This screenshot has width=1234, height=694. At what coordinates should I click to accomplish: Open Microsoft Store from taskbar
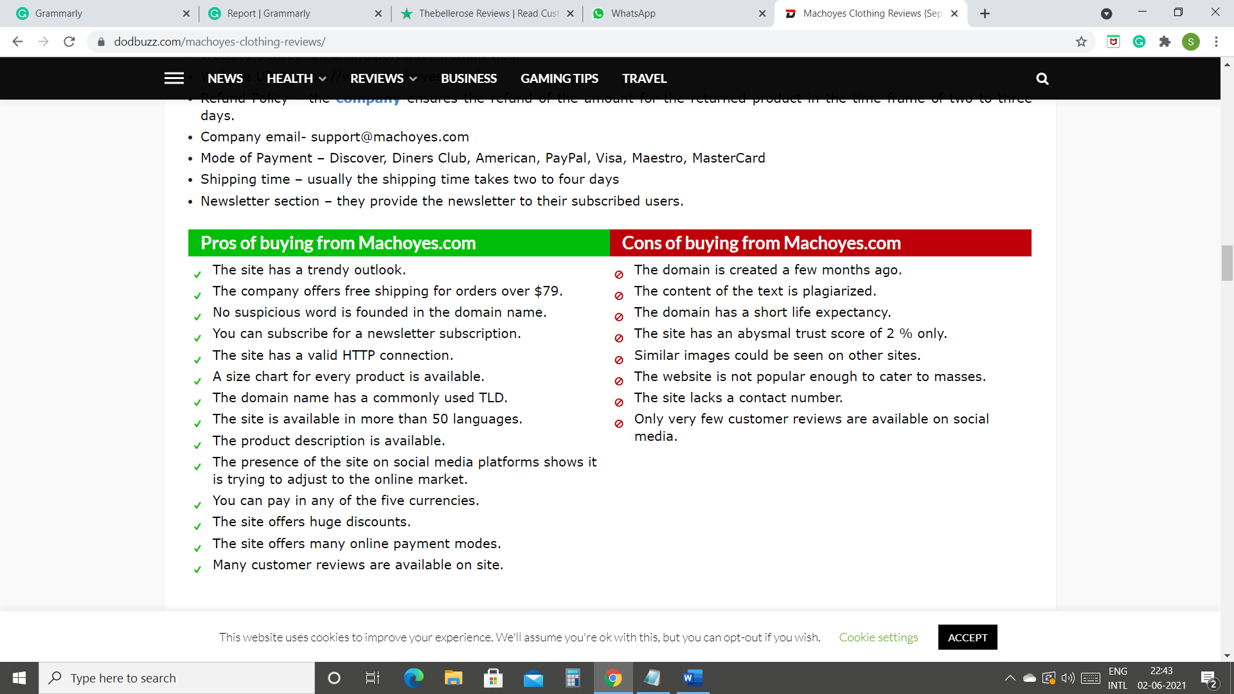click(493, 678)
